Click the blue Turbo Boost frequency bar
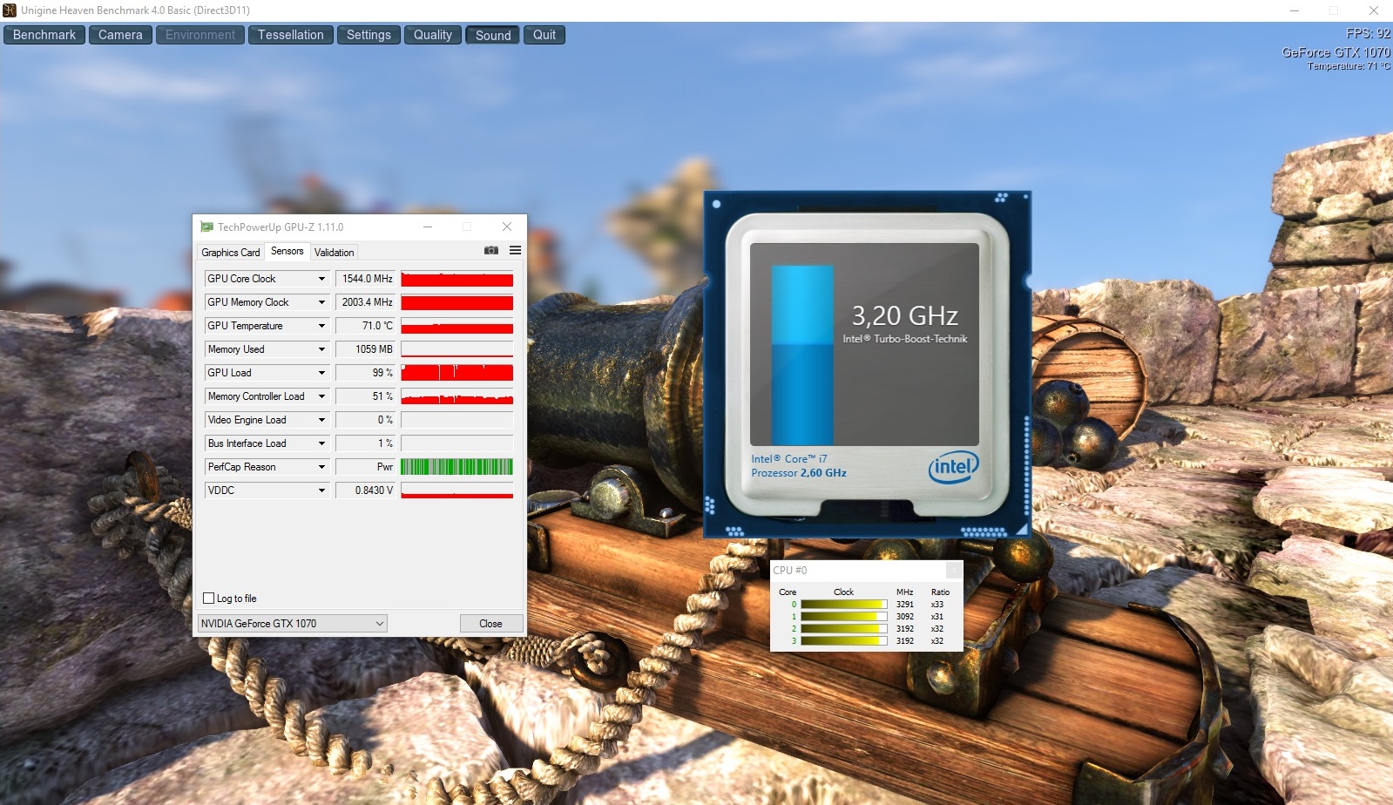 pyautogui.click(x=802, y=355)
